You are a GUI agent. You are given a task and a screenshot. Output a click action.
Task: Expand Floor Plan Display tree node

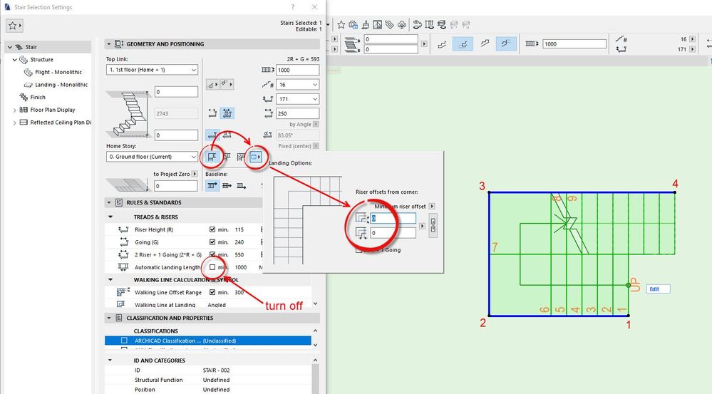(14, 110)
